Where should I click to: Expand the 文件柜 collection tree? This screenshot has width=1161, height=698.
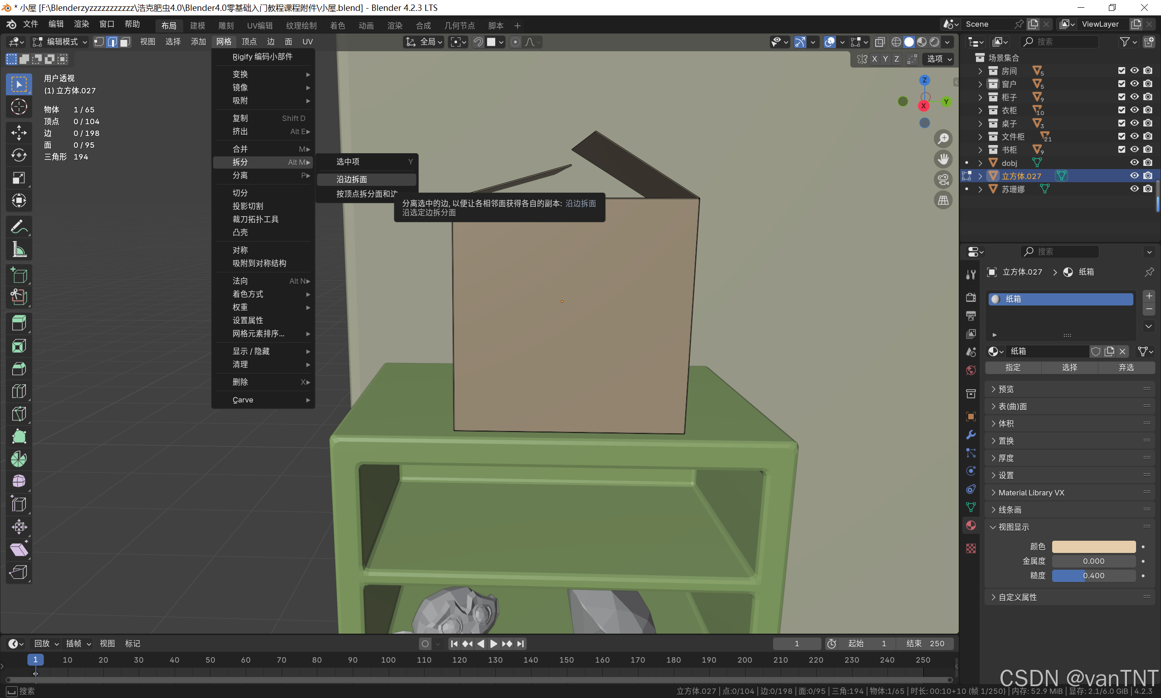coord(981,136)
